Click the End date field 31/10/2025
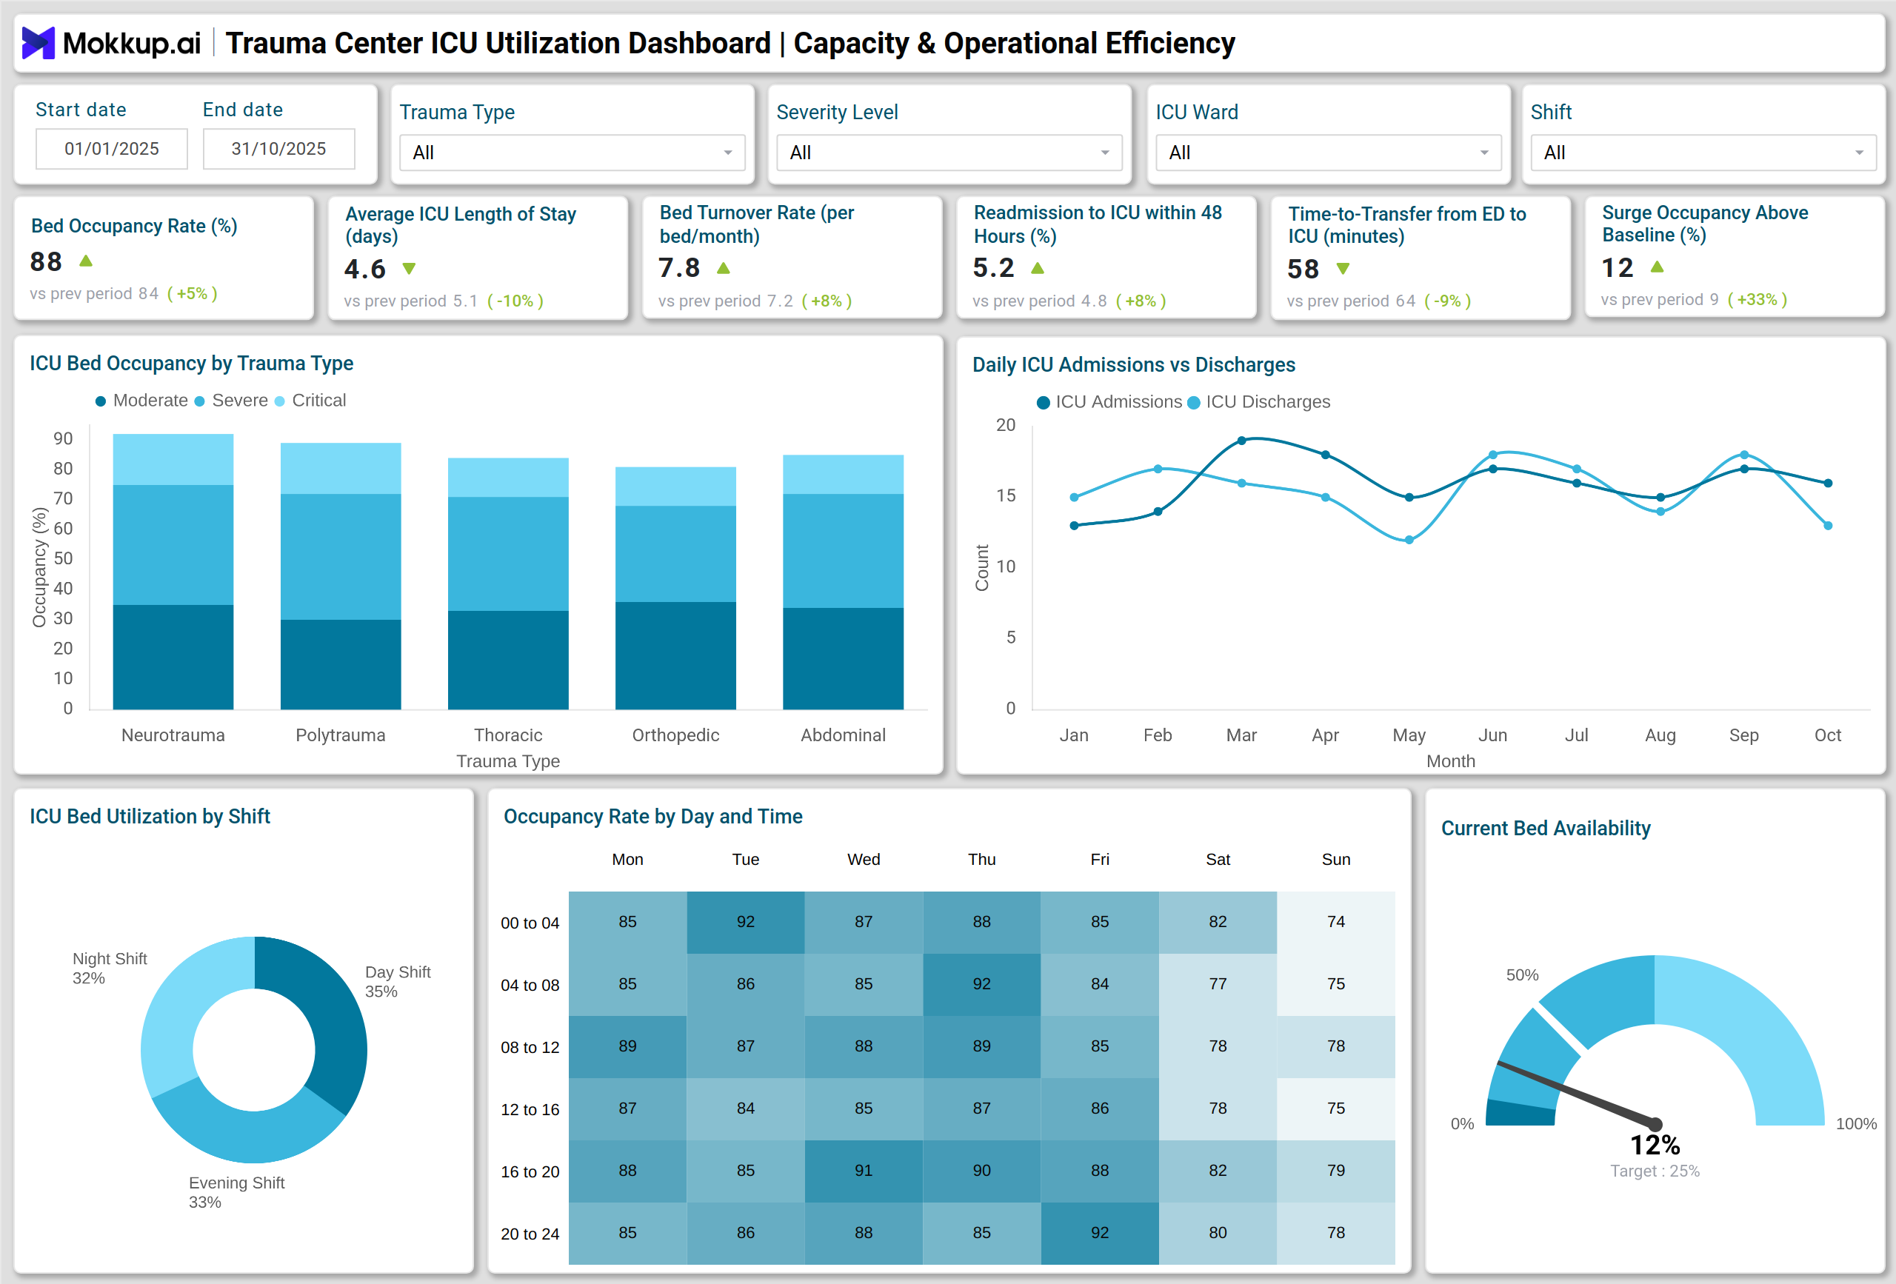This screenshot has height=1284, width=1896. (279, 149)
